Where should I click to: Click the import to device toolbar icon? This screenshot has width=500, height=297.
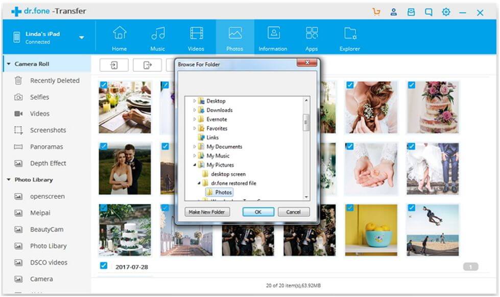(114, 65)
